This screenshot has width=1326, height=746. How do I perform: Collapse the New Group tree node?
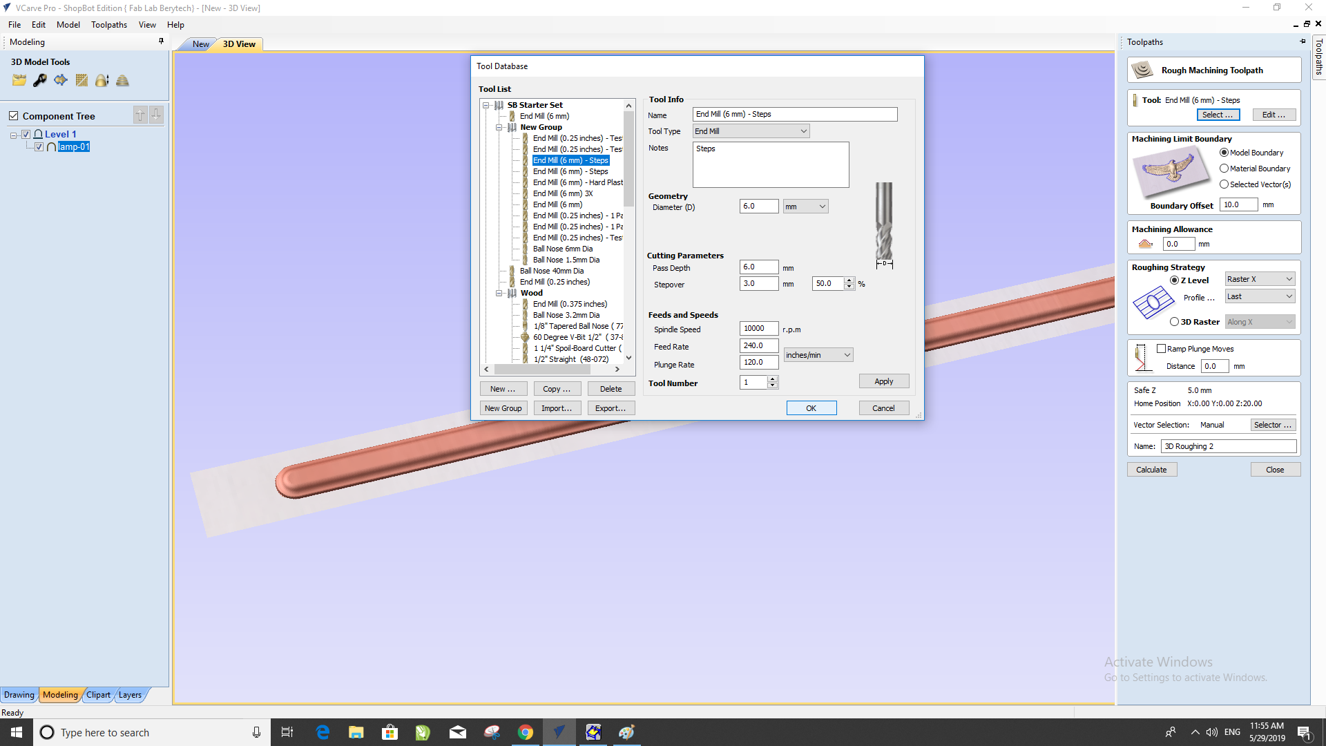point(499,127)
